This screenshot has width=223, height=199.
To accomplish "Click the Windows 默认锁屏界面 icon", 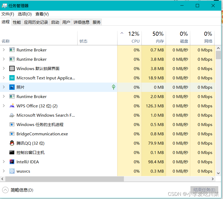I will point(12,68).
